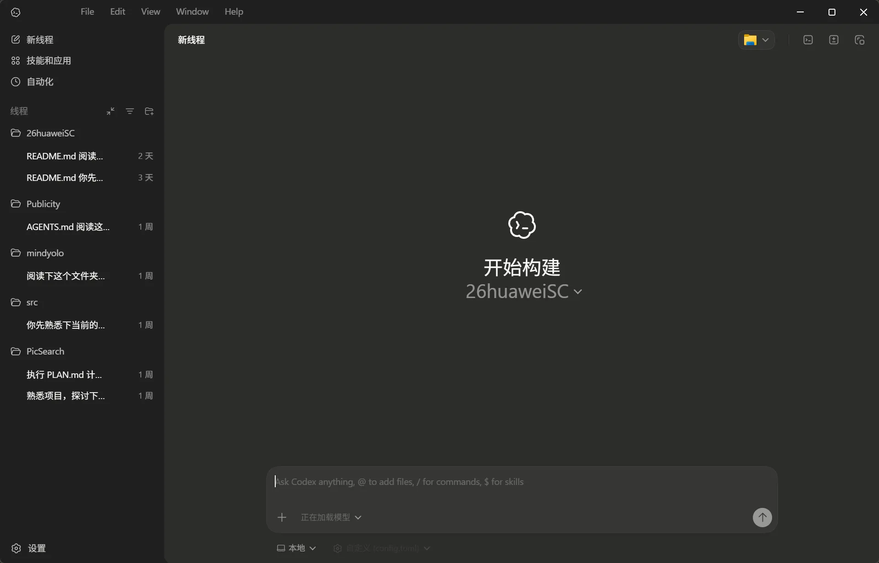Viewport: 879px width, 563px height.
Task: Open the File menu
Action: click(x=87, y=11)
